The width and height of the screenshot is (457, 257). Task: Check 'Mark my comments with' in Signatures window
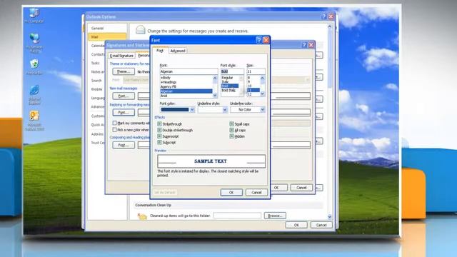point(114,123)
